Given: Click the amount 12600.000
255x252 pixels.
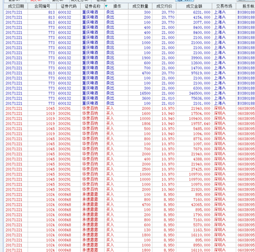Looking at the screenshot, I should pyautogui.click(x=201, y=63).
